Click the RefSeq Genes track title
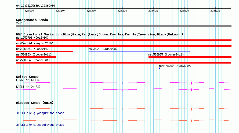 coord(27,77)
